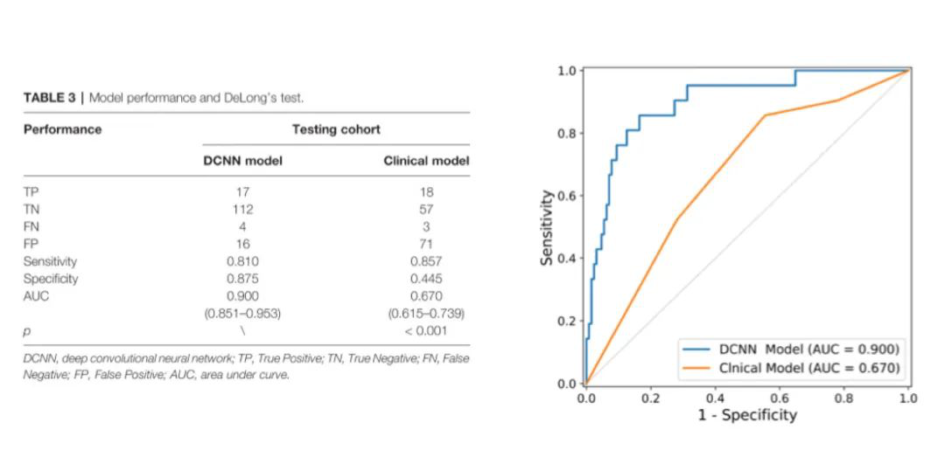Screen dimensions: 945x471
Task: Click the "< 0.001" p-value cell
Action: (x=426, y=330)
